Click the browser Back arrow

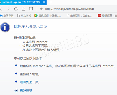[1, 9]
